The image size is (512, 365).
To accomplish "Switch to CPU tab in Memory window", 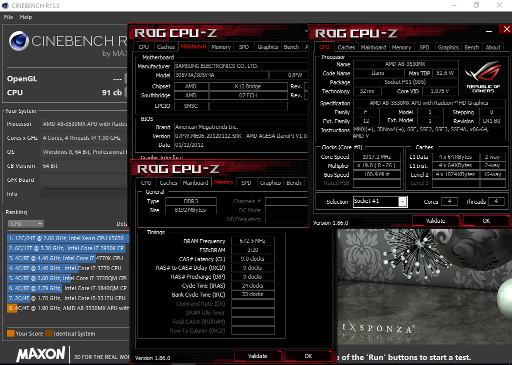I will coord(146,183).
